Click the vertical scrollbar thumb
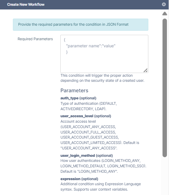Image resolution: width=169 pixels, height=195 pixels. pos(165,88)
